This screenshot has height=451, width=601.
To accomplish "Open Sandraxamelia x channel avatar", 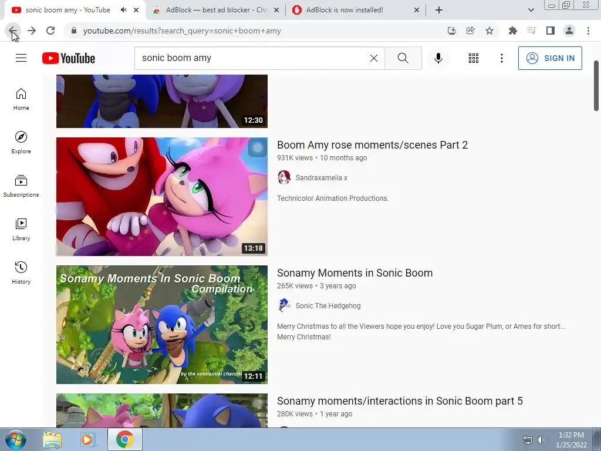I will 284,177.
